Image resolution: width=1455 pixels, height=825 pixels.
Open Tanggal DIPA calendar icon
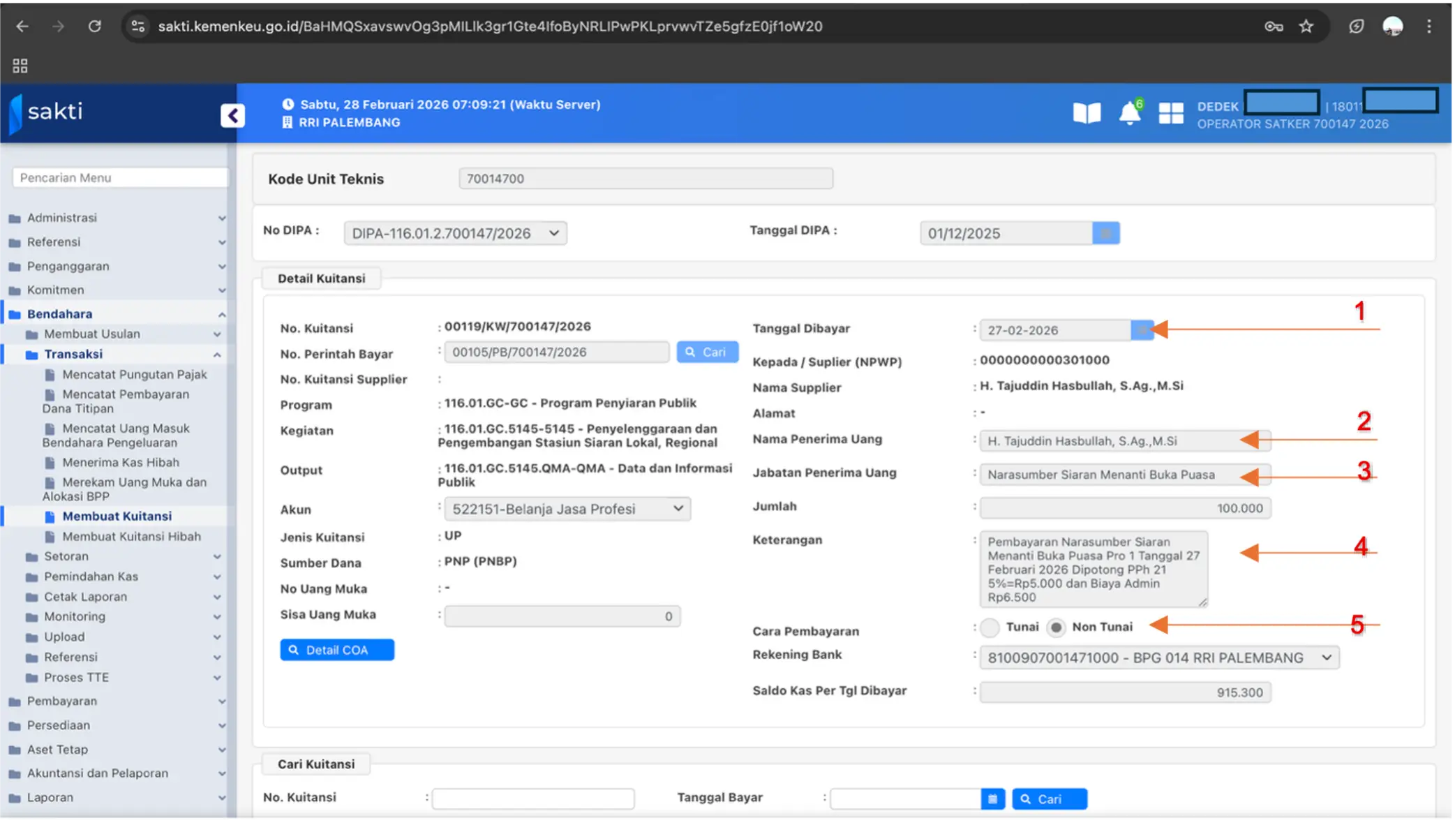(1105, 233)
